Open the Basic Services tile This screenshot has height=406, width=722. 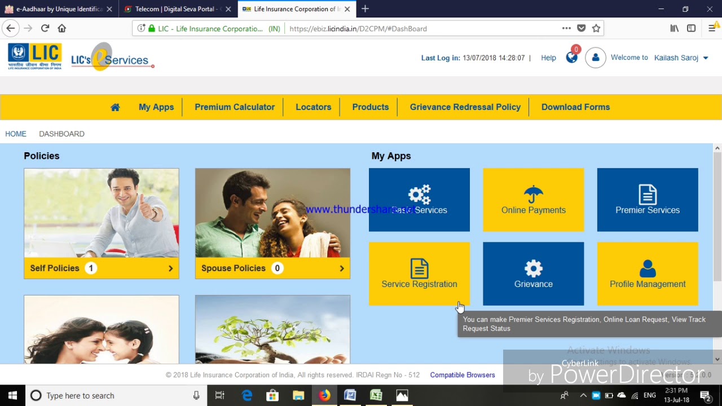pyautogui.click(x=419, y=200)
